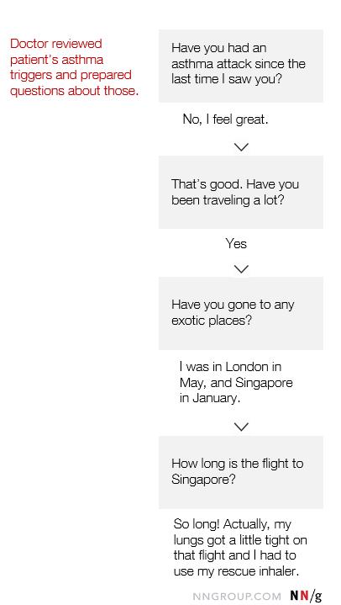The height and width of the screenshot is (605, 341).
Task: Click "That's good" in the second question
Action: coord(207,184)
